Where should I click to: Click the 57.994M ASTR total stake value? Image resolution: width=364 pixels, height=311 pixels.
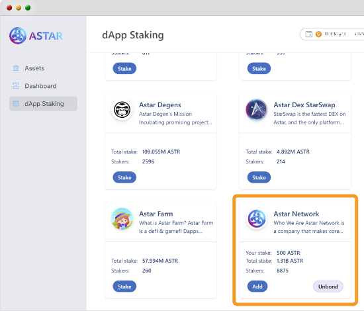coord(160,261)
